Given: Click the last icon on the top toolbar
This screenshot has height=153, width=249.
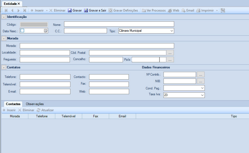Looking at the screenshot, I should tap(223, 10).
